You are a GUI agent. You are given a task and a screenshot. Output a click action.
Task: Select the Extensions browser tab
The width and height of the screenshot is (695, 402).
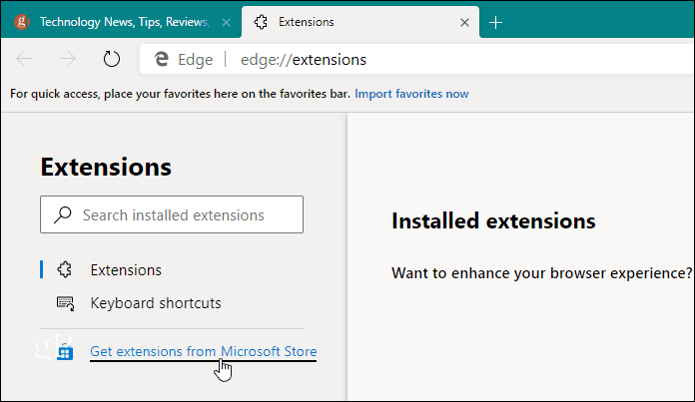359,22
